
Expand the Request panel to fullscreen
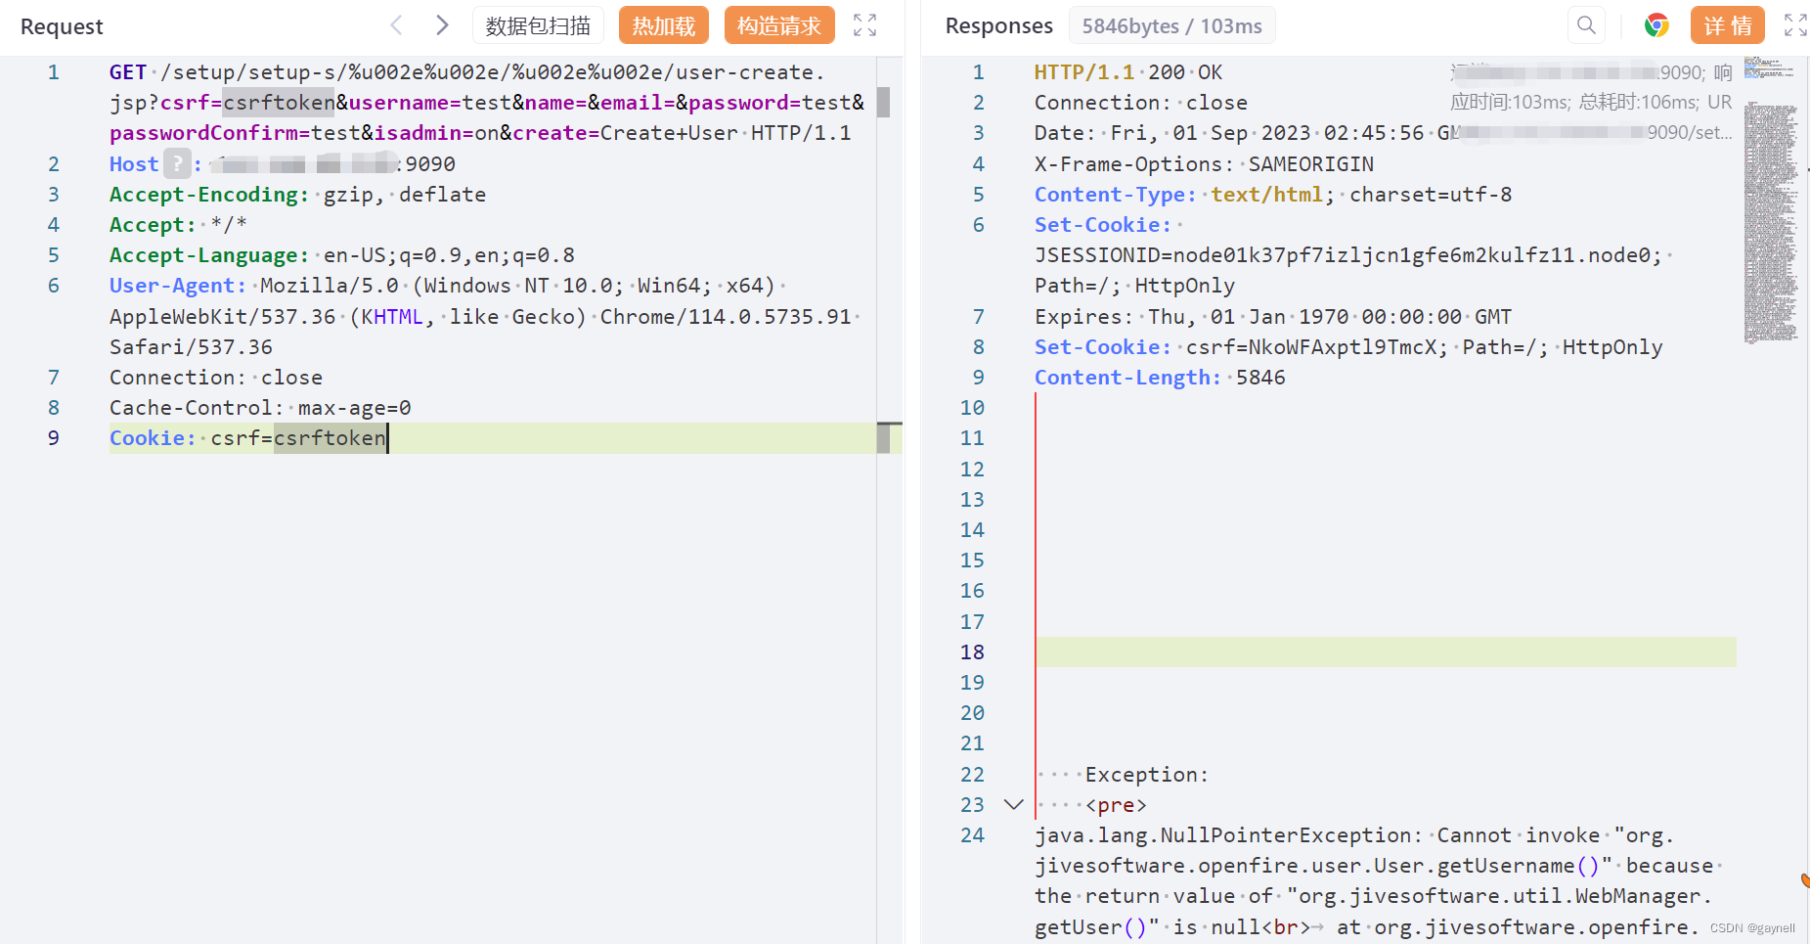coord(865,25)
